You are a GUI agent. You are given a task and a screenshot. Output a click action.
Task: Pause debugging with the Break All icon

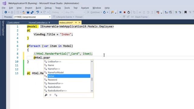[120, 12]
